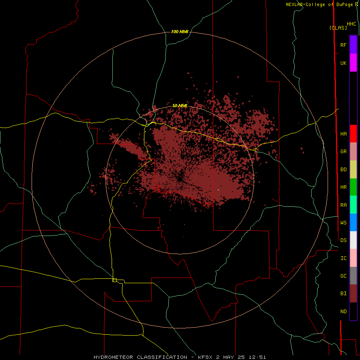This screenshot has width=360, height=360.
Task: Click the HYDROMETEOR CLASSIFICATION title text
Action: [x=140, y=357]
